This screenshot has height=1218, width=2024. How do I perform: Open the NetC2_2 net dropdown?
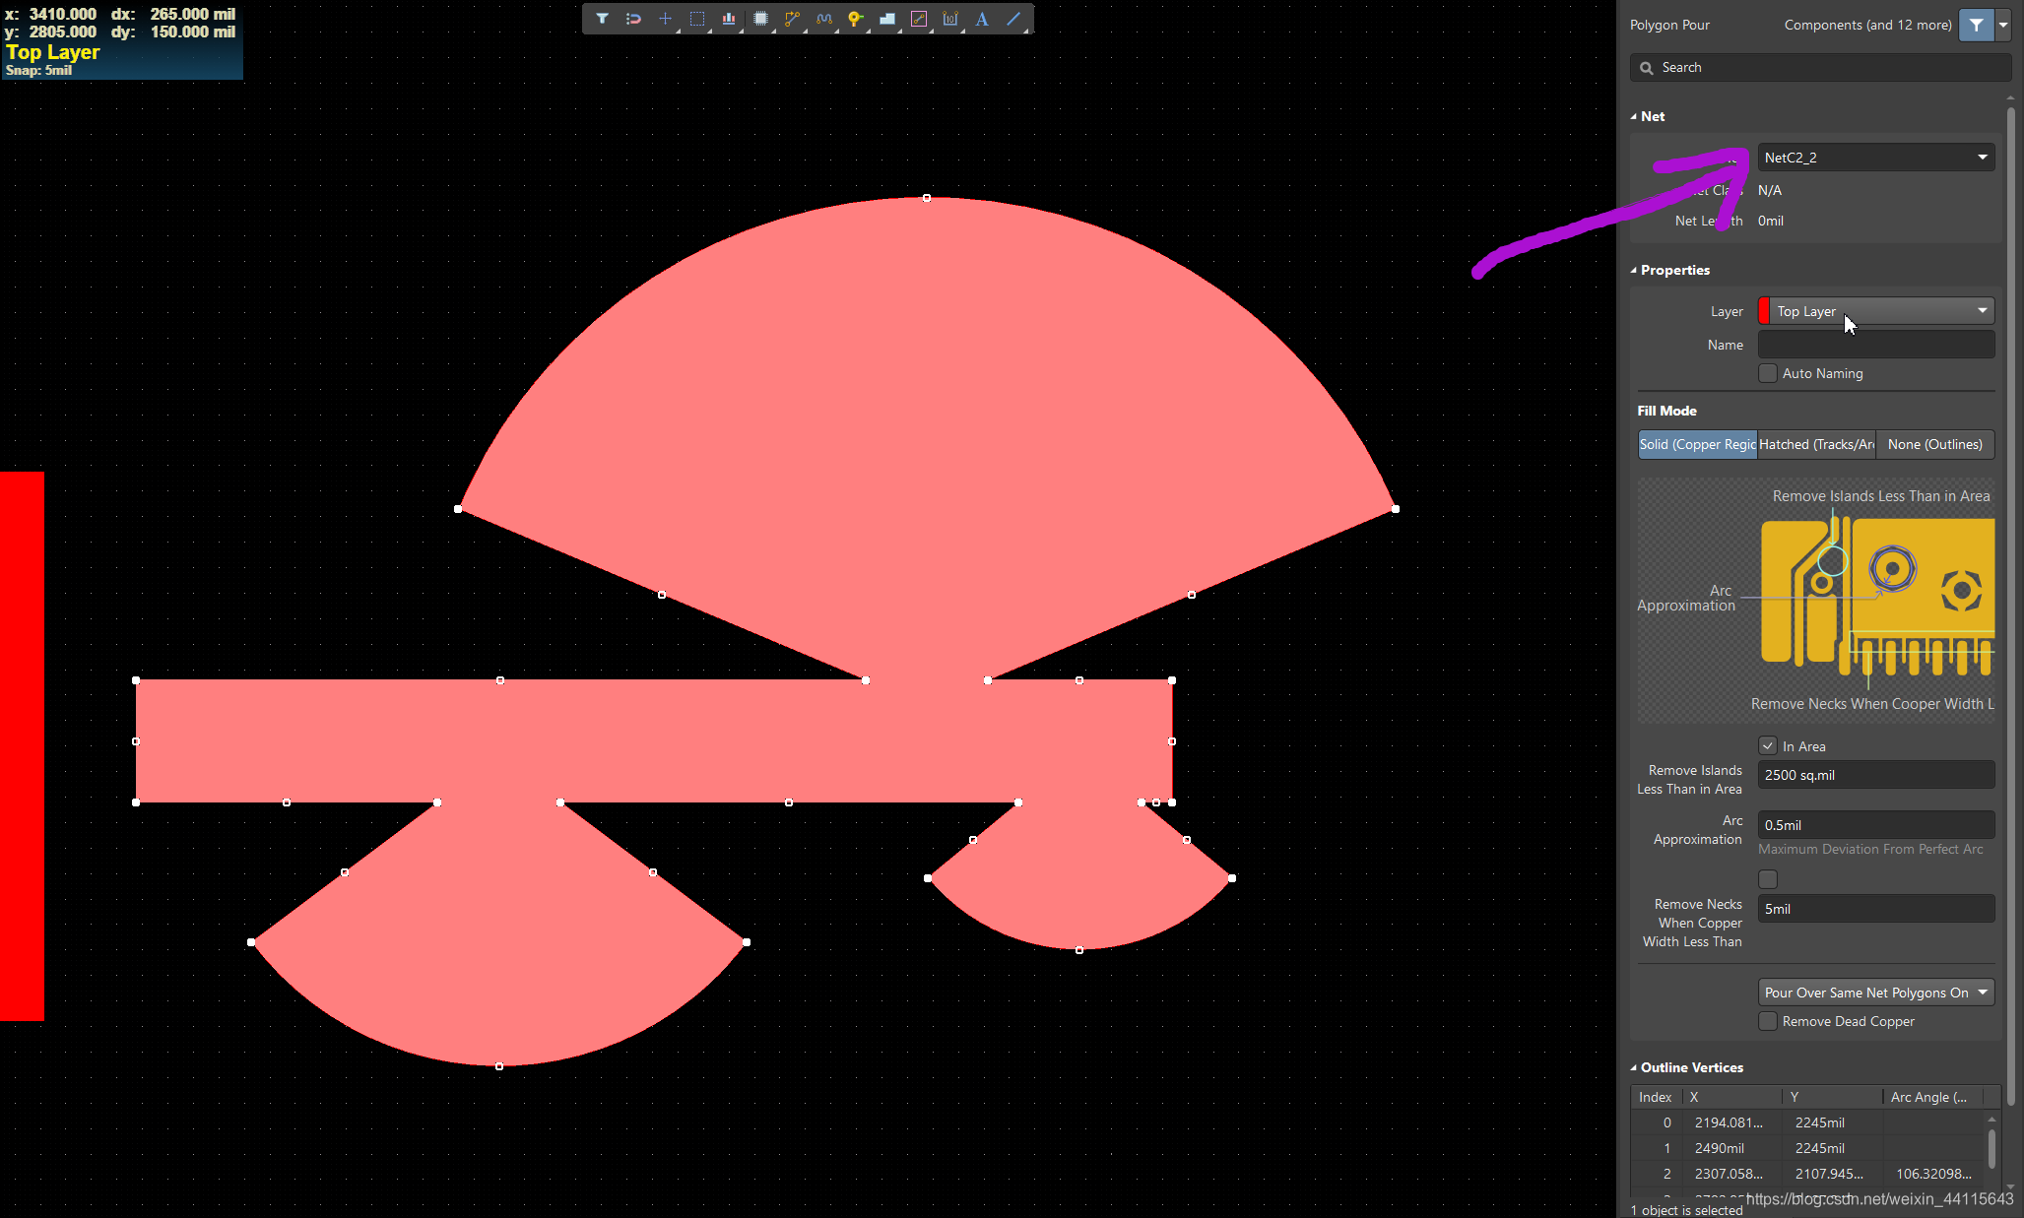pyautogui.click(x=1875, y=158)
